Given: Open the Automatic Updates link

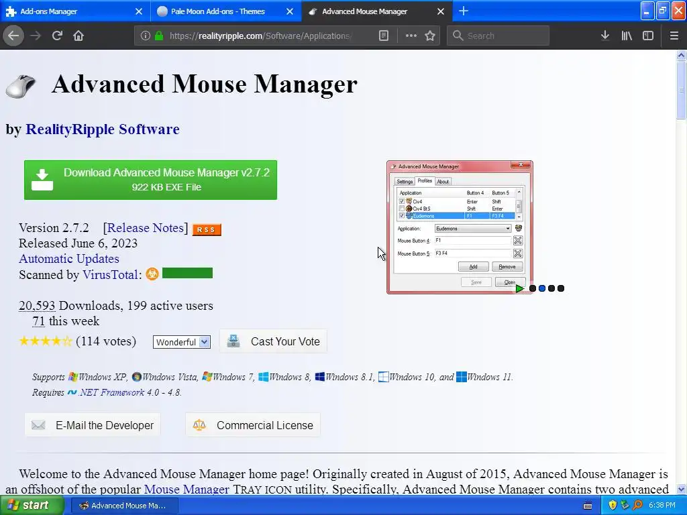Looking at the screenshot, I should pos(69,259).
